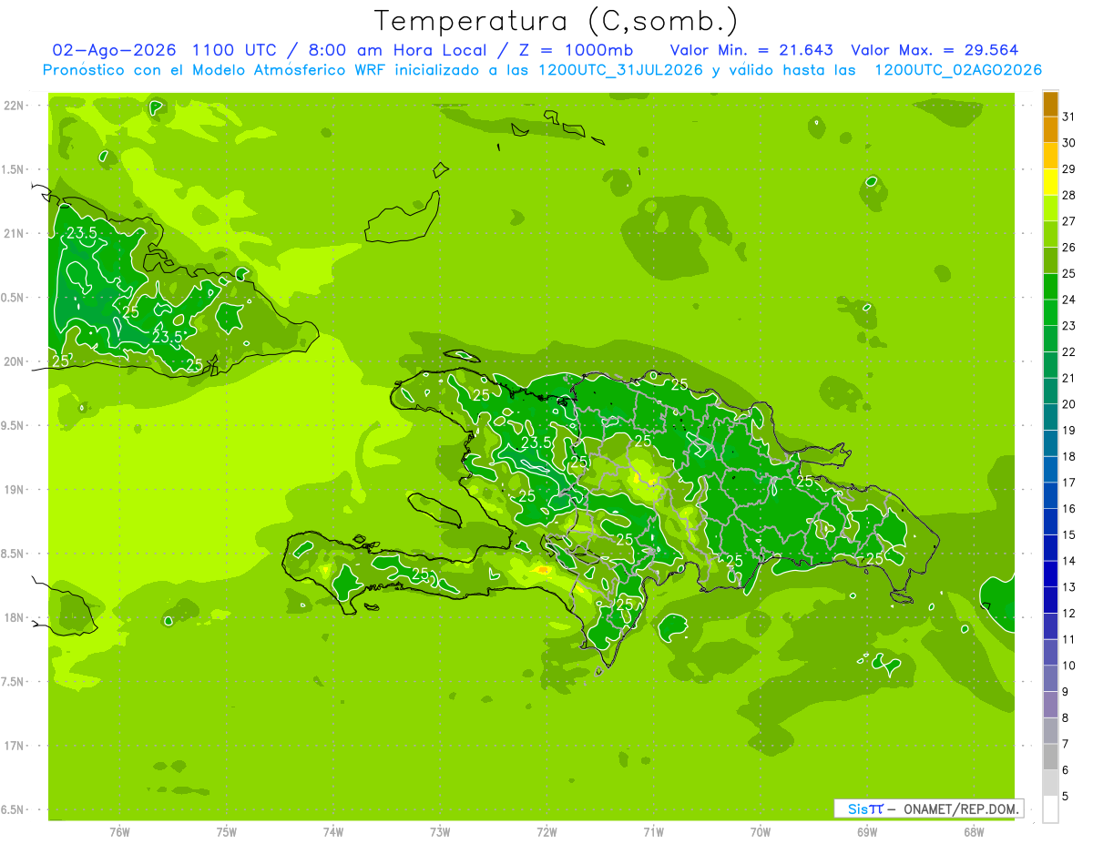
Task: Click the legend color band between 23 and 24
Action: (1050, 313)
